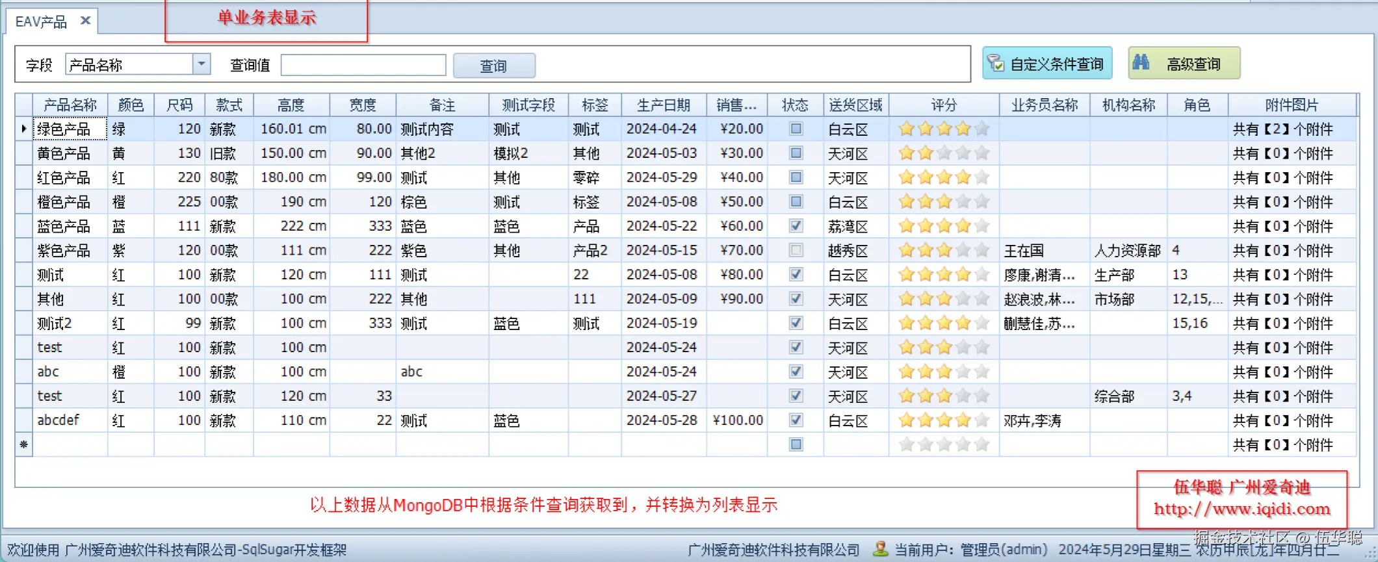Image resolution: width=1378 pixels, height=562 pixels.
Task: Uncheck the 状态 checkbox for 蓝色产品
Action: [x=796, y=225]
